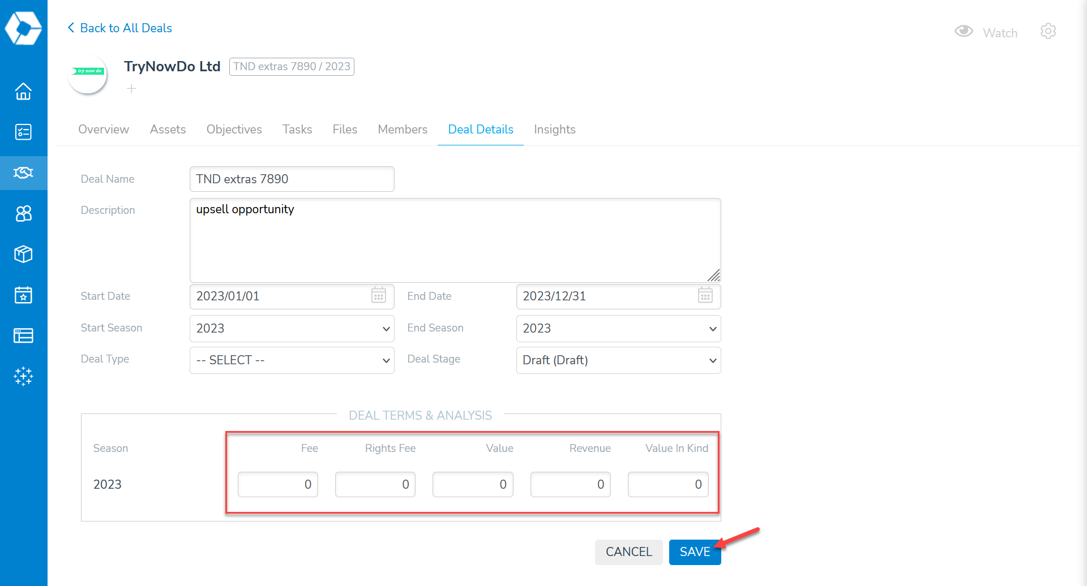Expand the End Season dropdown
Viewport: 1087px width, 586px height.
[618, 329]
